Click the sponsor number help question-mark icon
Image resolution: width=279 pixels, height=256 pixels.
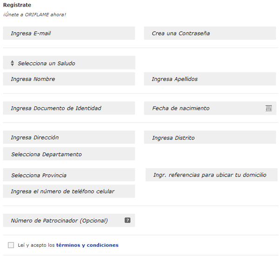127,220
